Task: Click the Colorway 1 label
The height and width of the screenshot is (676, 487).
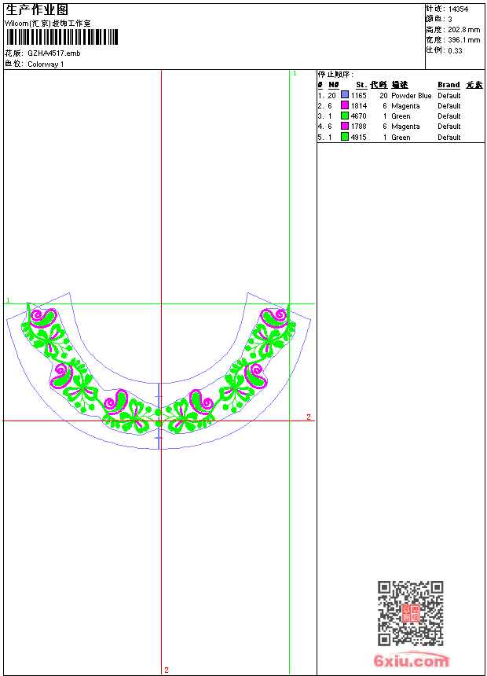Action: [x=46, y=64]
